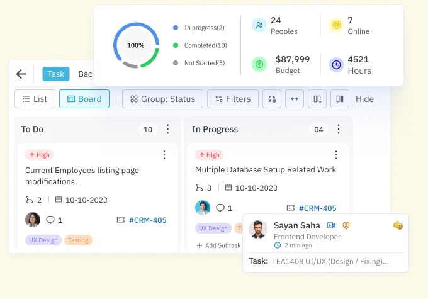Click the To Do count badge 10
The height and width of the screenshot is (299, 428).
(x=148, y=130)
